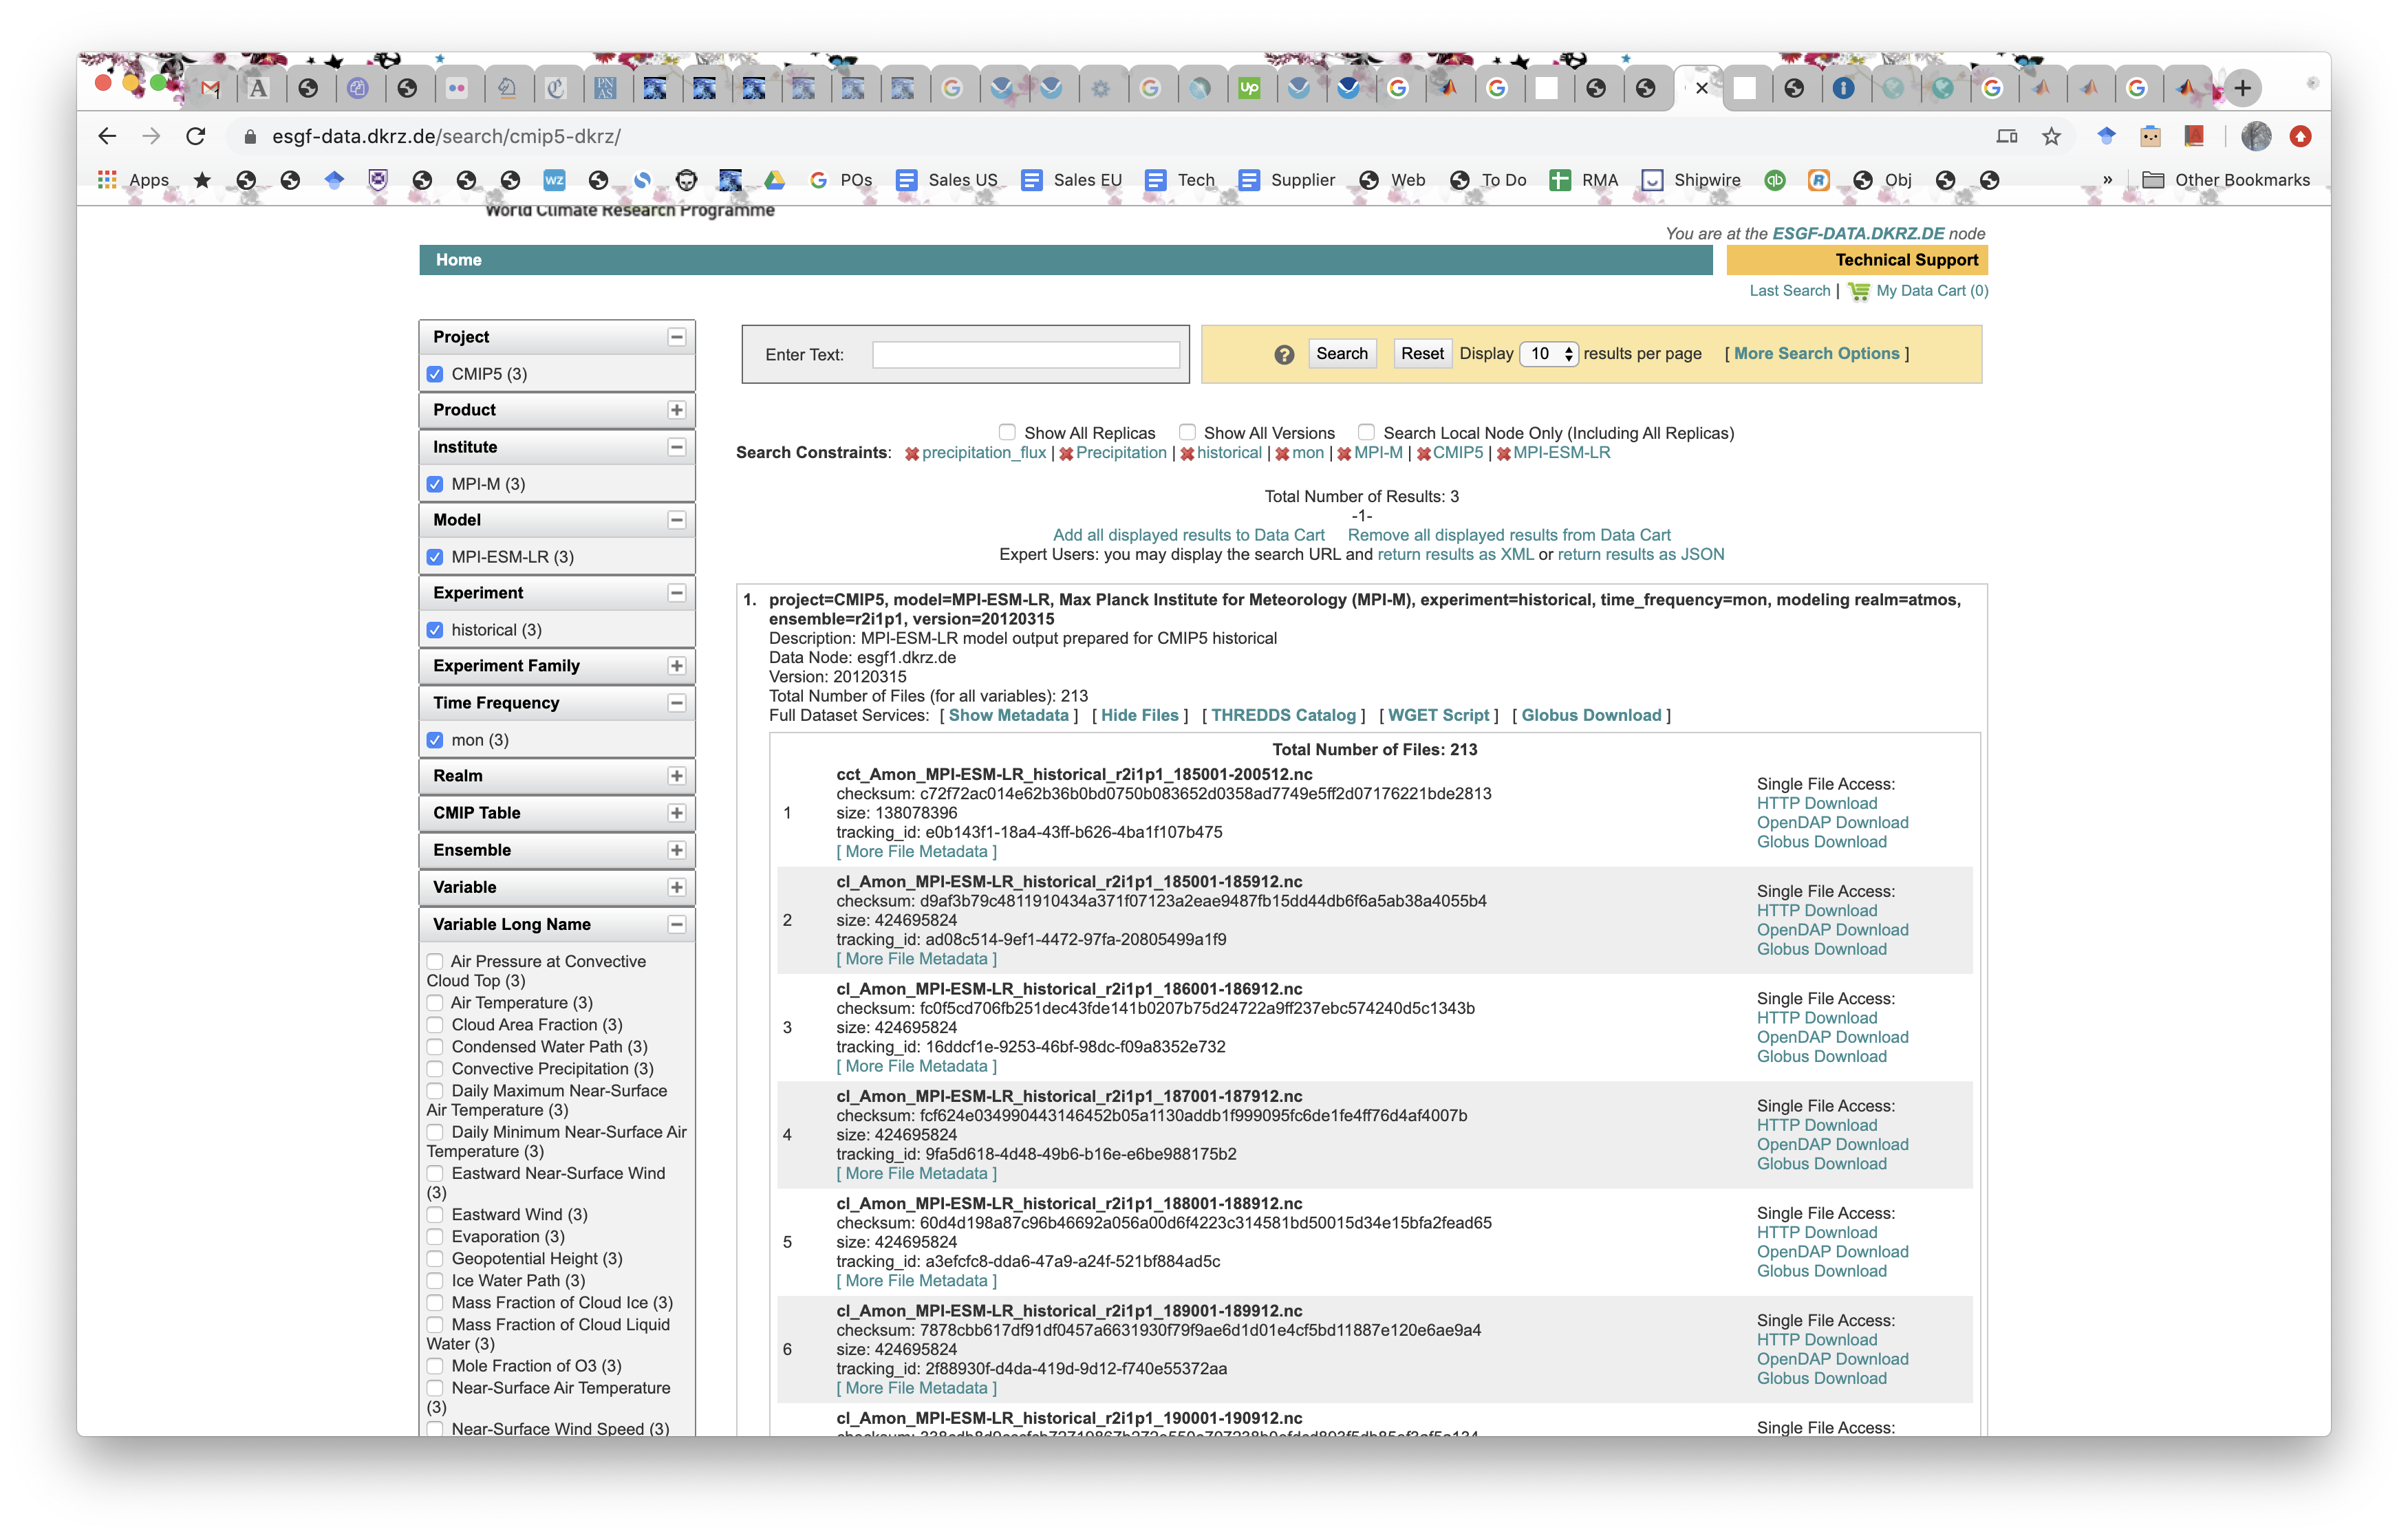
Task: Expand the Product facet section
Action: (x=677, y=410)
